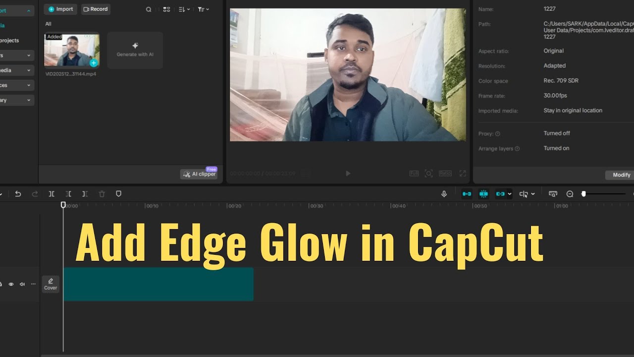Play the preview video
Viewport: 634px width, 357px height.
coord(348,174)
